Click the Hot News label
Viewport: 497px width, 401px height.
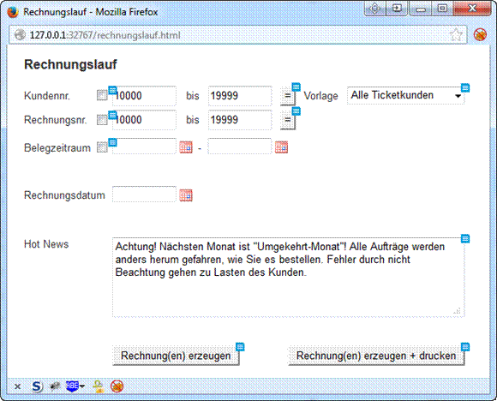(46, 244)
